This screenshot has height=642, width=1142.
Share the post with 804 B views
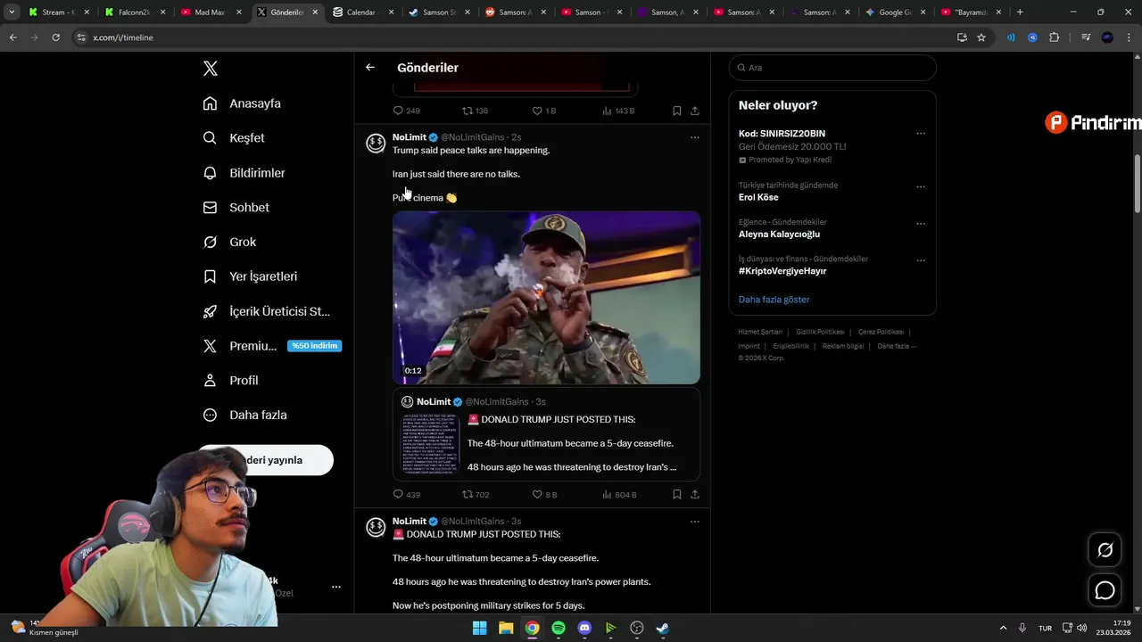click(x=695, y=494)
